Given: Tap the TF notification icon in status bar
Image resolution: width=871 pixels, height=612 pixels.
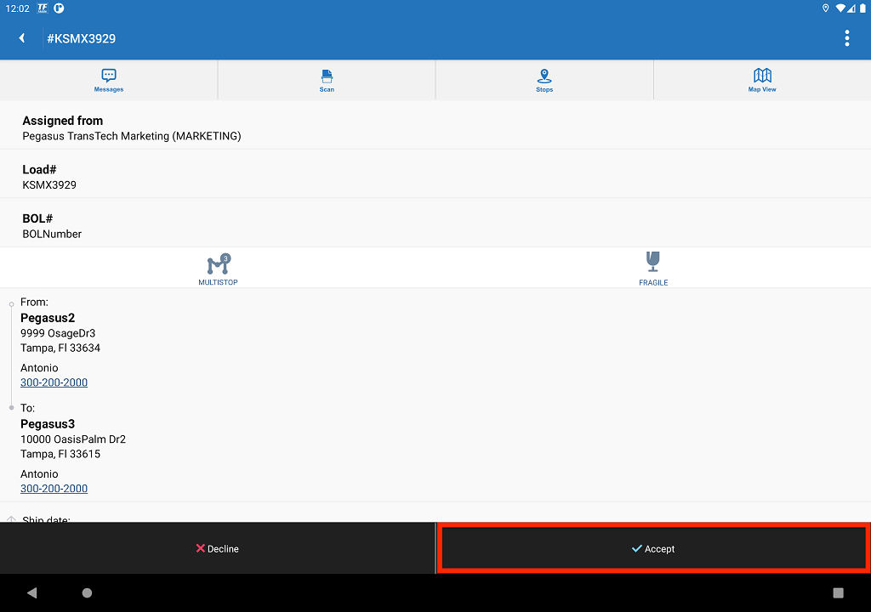Looking at the screenshot, I should tap(43, 8).
